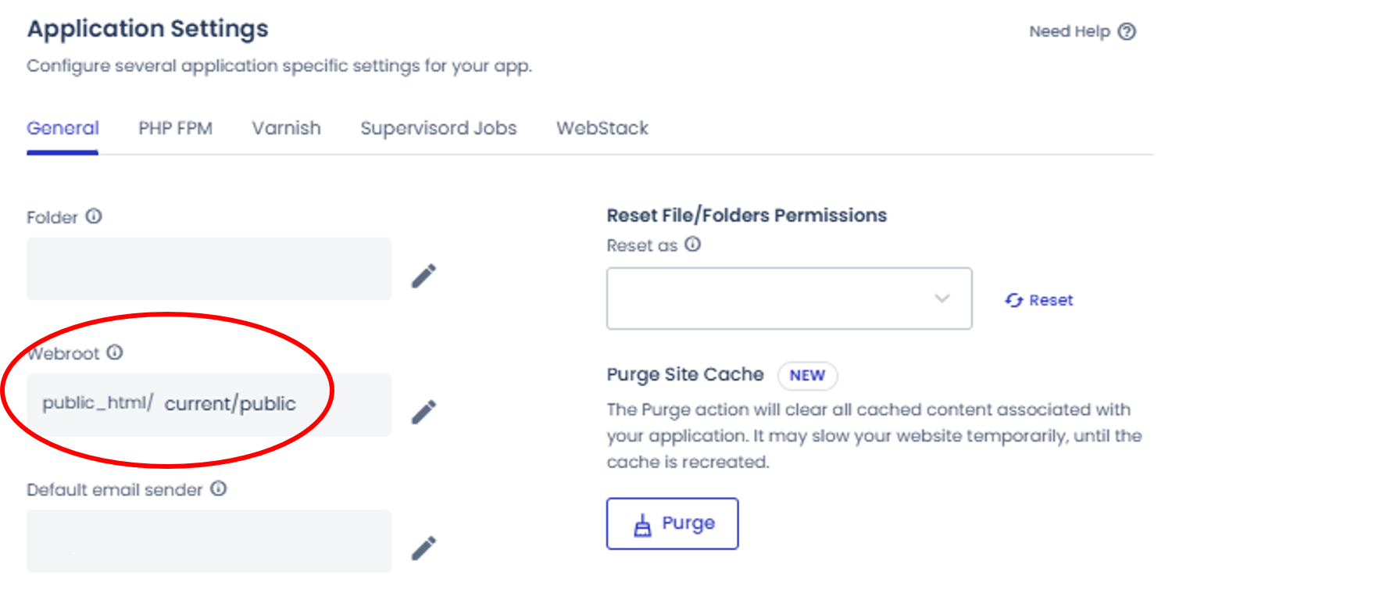Screen dimensions: 1390x604
Task: Show info tooltip for Webroot label
Action: click(x=115, y=352)
